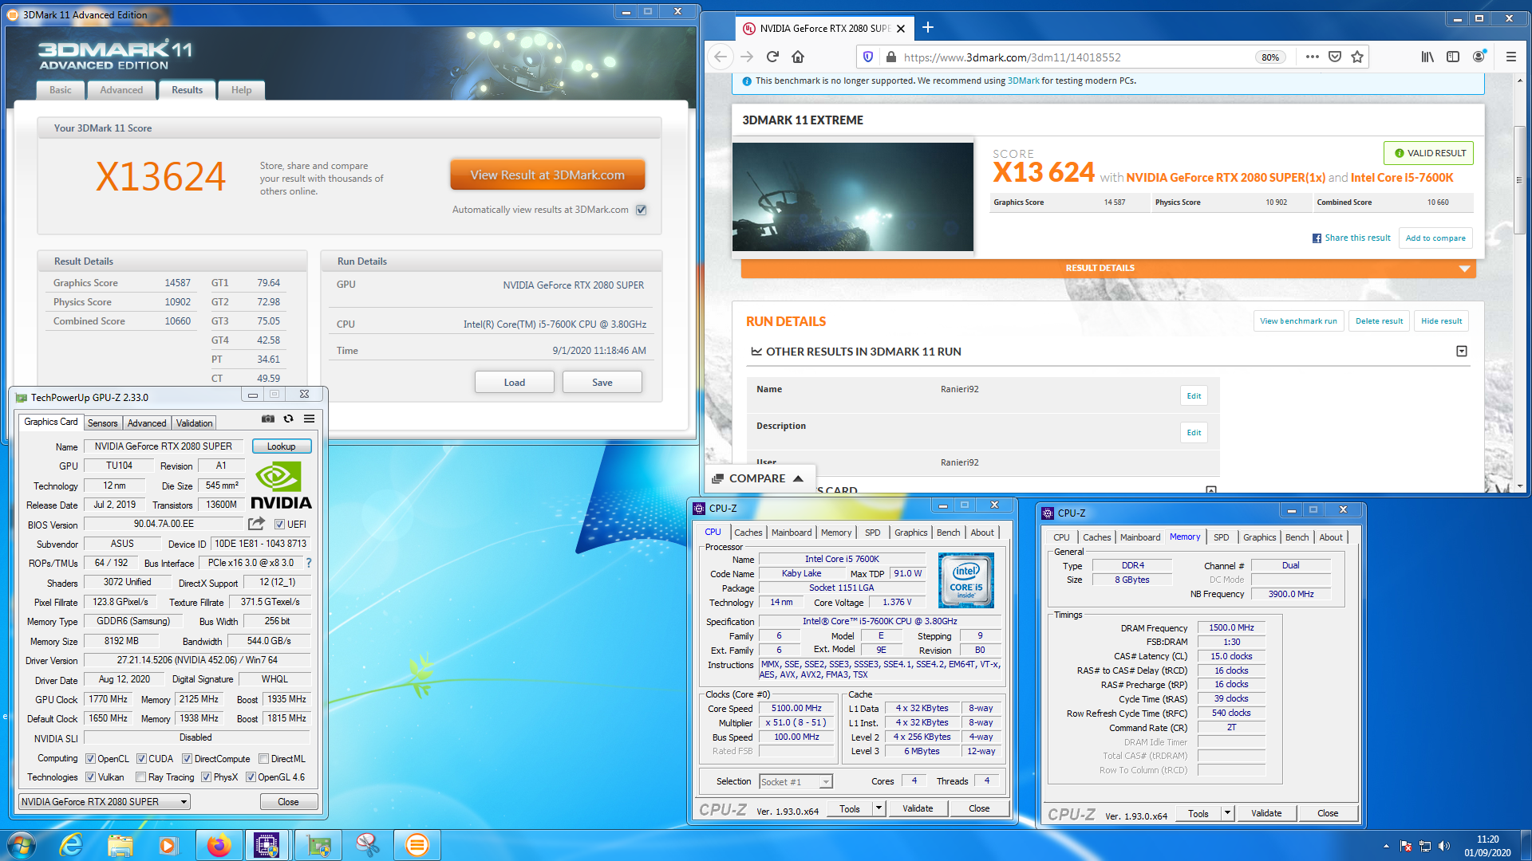Image resolution: width=1532 pixels, height=861 pixels.
Task: Switch to CPU-Z taskbar icon
Action: [267, 845]
